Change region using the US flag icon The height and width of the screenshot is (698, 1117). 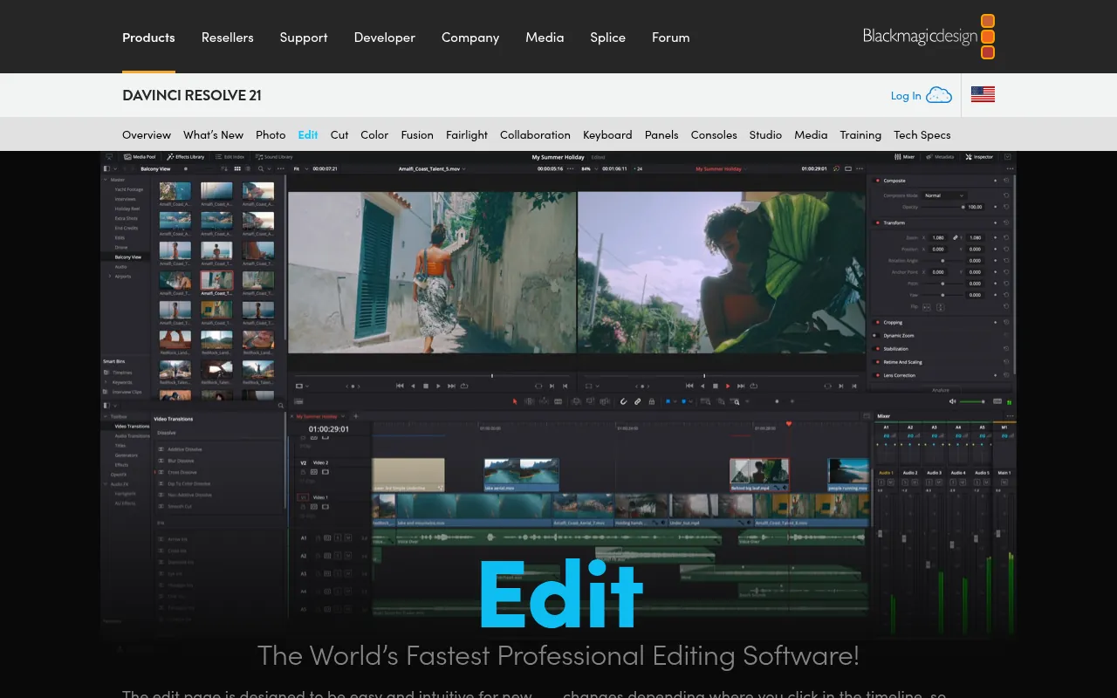(983, 94)
